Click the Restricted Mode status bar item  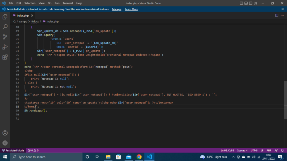(13, 150)
